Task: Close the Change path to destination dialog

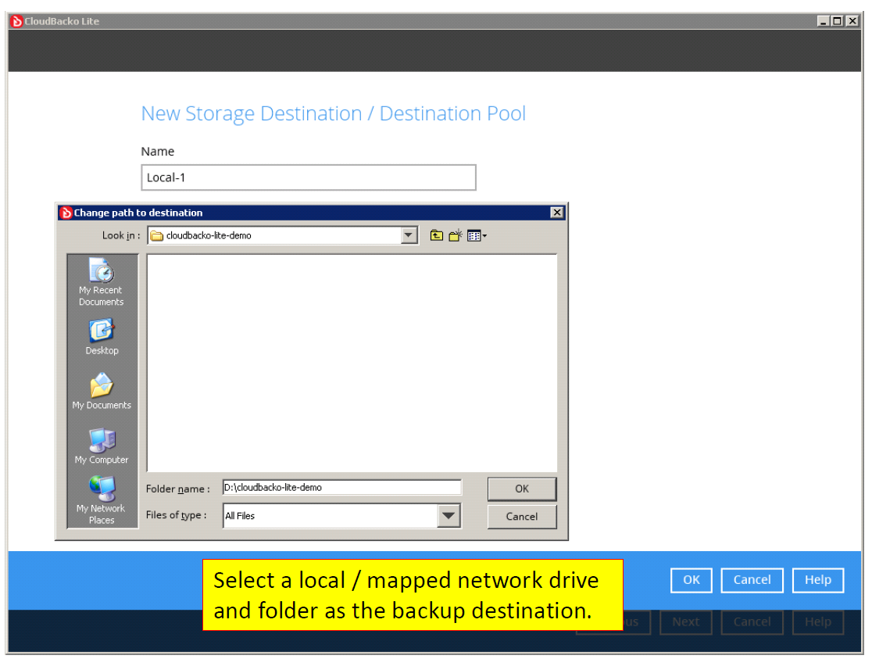Action: tap(556, 213)
